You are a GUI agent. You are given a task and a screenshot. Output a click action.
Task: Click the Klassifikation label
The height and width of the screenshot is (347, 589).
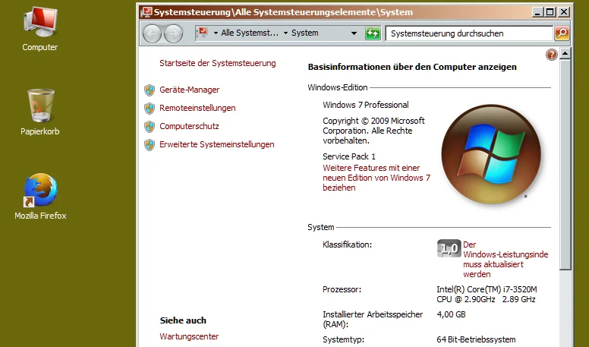[347, 244]
